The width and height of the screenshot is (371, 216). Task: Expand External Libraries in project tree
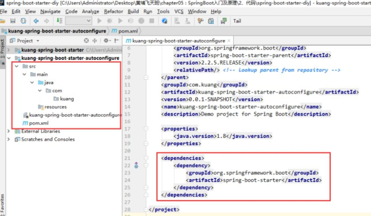click(9, 131)
